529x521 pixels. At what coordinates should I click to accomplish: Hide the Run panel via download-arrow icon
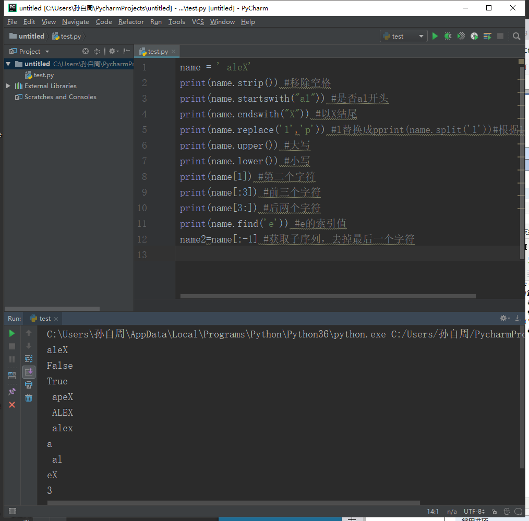pyautogui.click(x=518, y=318)
